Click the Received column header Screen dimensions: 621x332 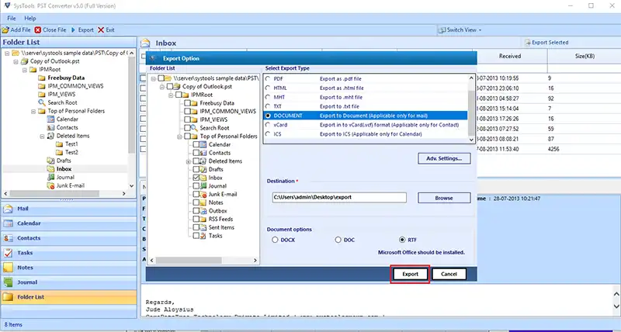point(510,56)
